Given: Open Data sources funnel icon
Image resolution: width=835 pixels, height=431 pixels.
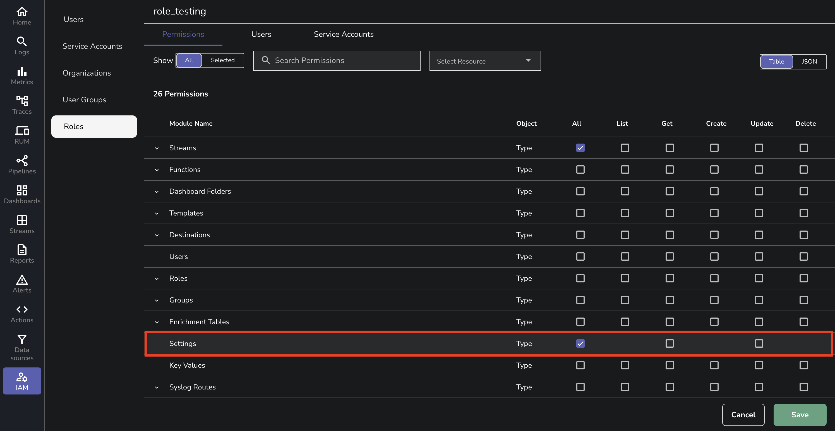Looking at the screenshot, I should click(x=22, y=339).
